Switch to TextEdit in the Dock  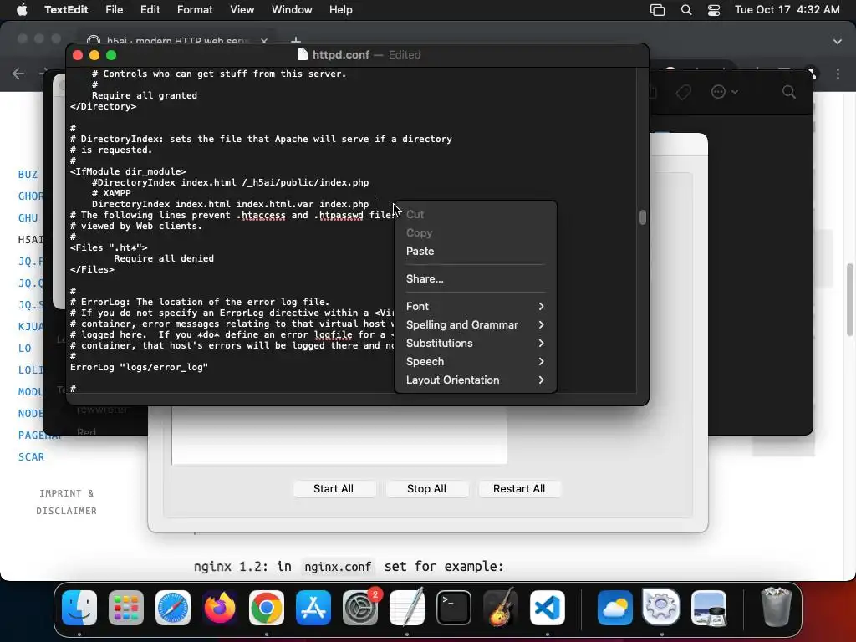(x=407, y=608)
